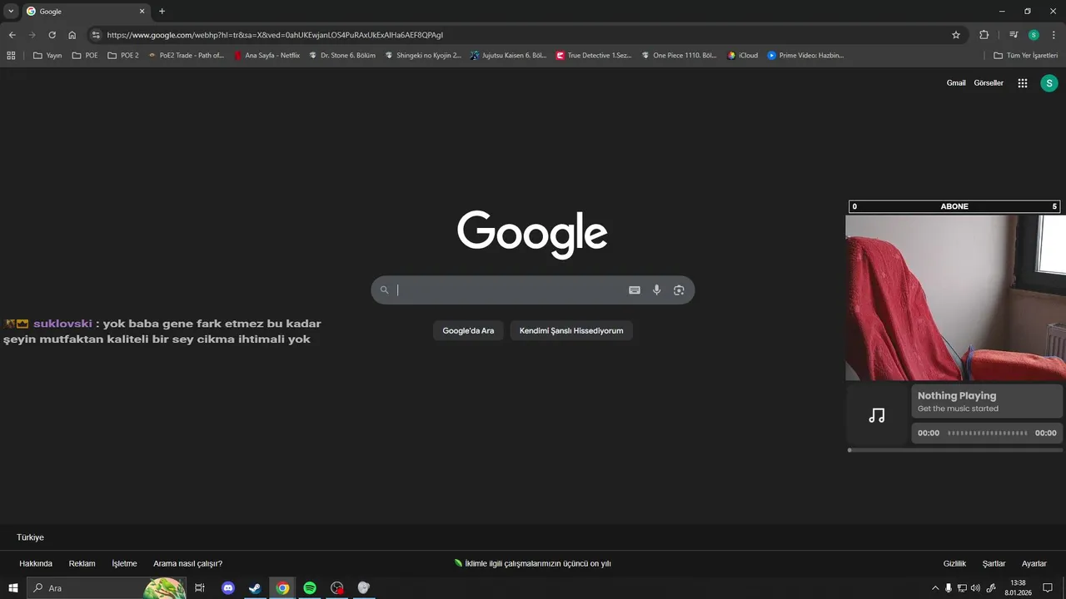Image resolution: width=1066 pixels, height=599 pixels.
Task: Close the Google tab
Action: pos(142,12)
